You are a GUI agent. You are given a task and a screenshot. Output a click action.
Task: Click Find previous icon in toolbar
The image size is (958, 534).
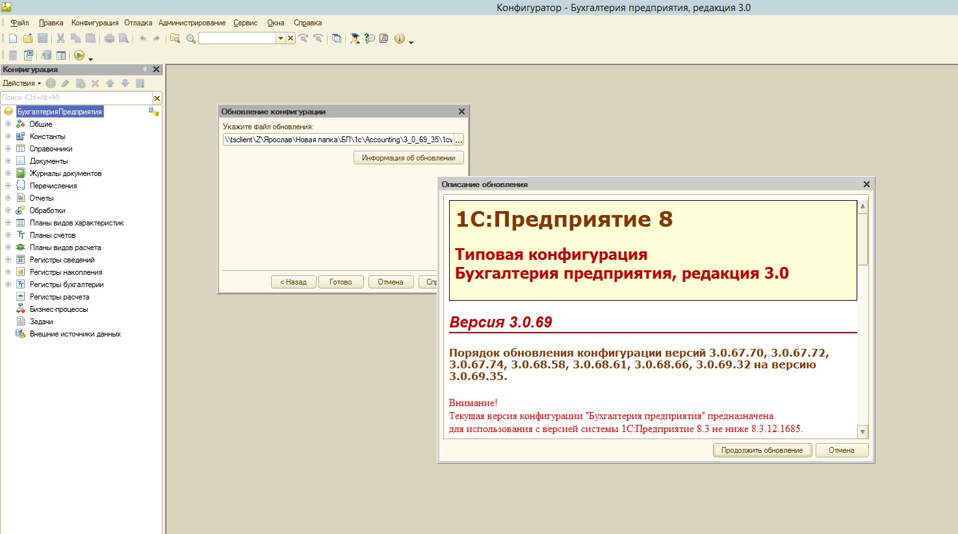click(318, 38)
